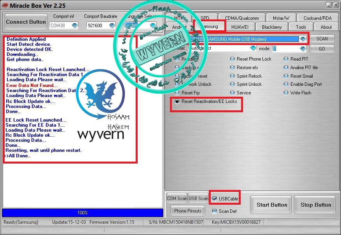Click 'Firmware Version:1.15' status text

point(112,222)
